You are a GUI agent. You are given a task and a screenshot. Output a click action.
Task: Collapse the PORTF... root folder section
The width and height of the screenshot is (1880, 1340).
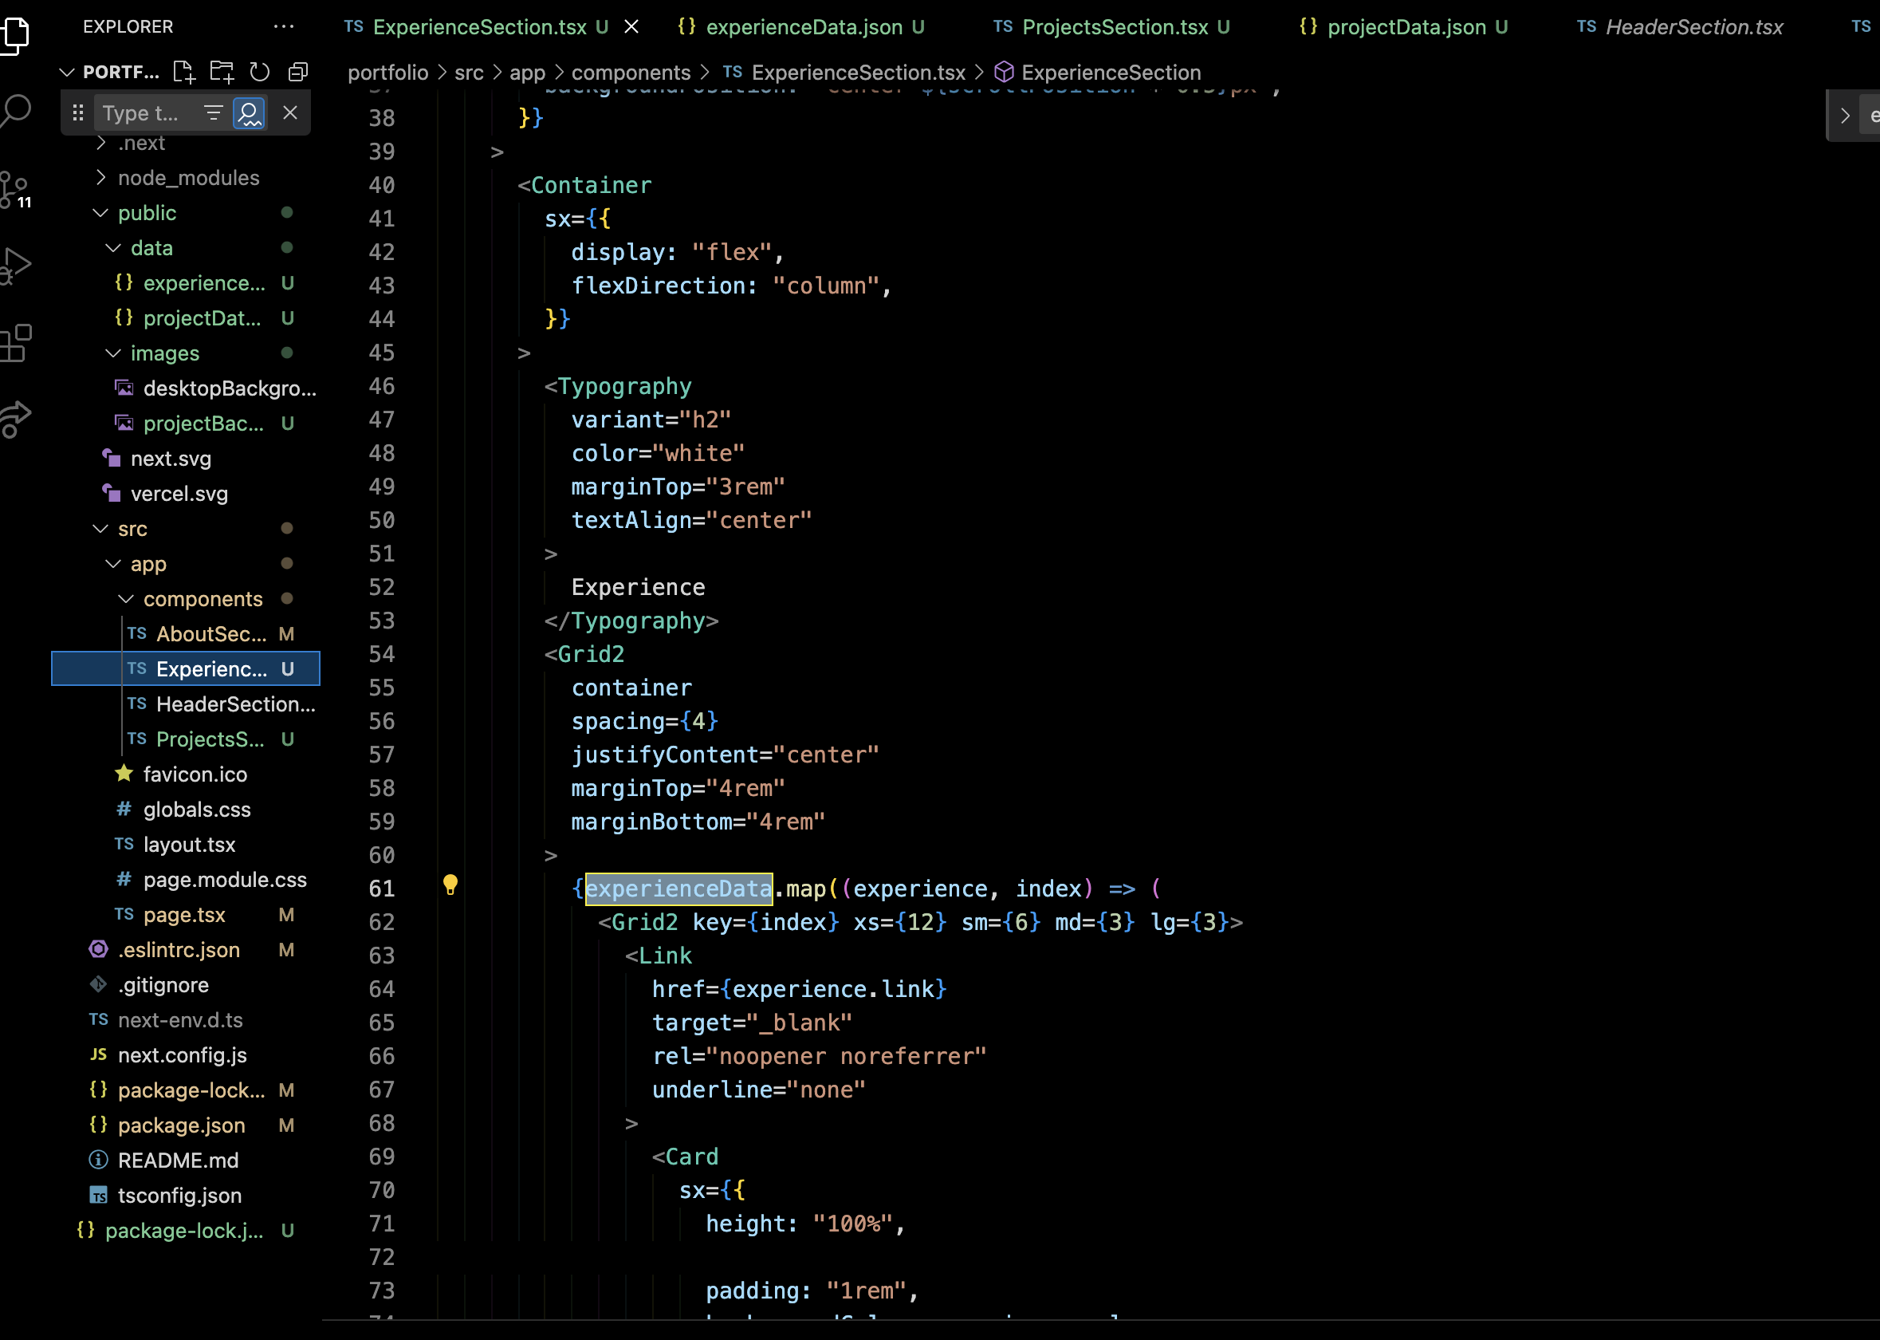(x=68, y=73)
